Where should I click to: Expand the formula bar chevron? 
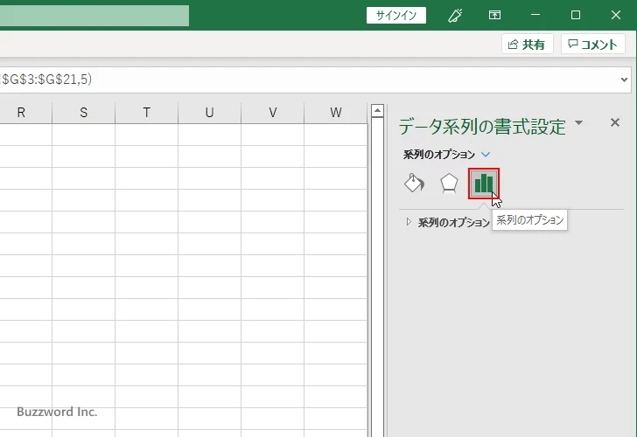pos(624,80)
